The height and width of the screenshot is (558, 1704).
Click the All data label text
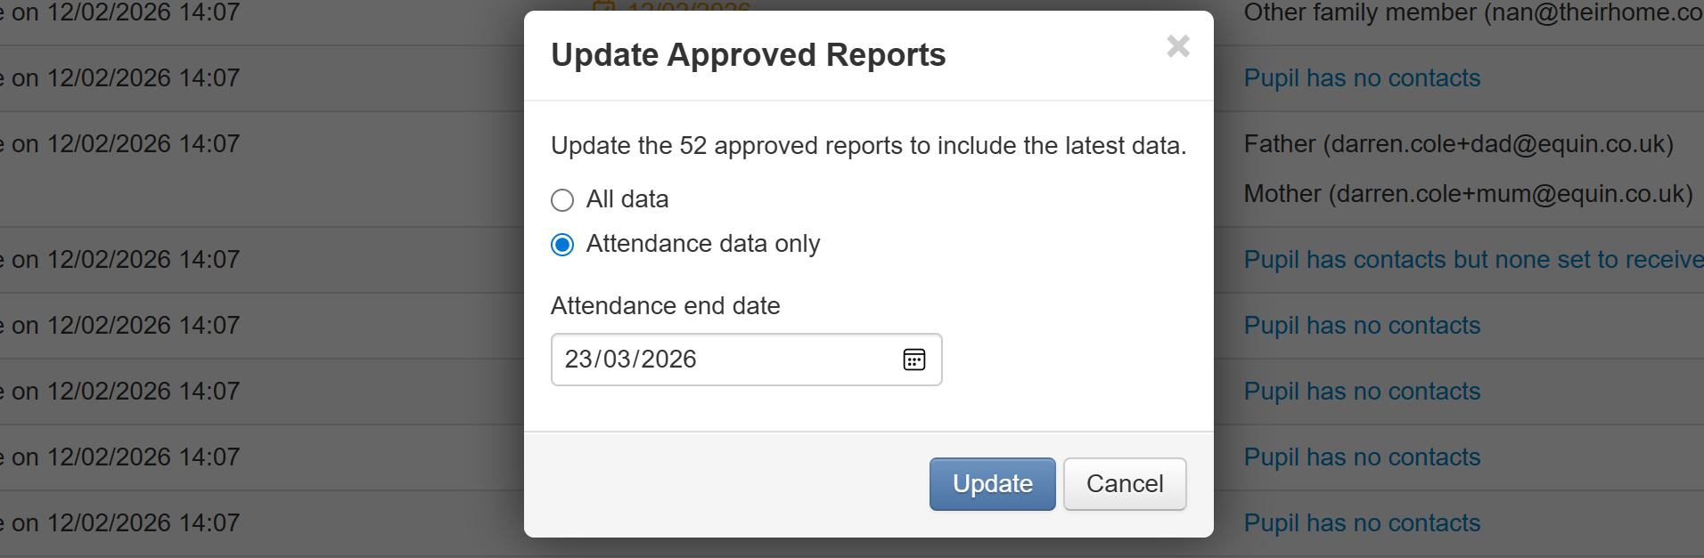tap(627, 199)
